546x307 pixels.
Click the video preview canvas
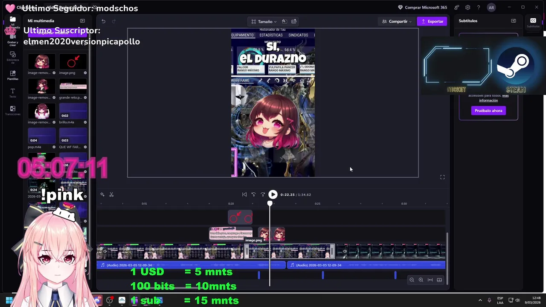(x=273, y=103)
